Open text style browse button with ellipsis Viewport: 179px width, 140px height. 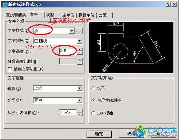coord(79,31)
